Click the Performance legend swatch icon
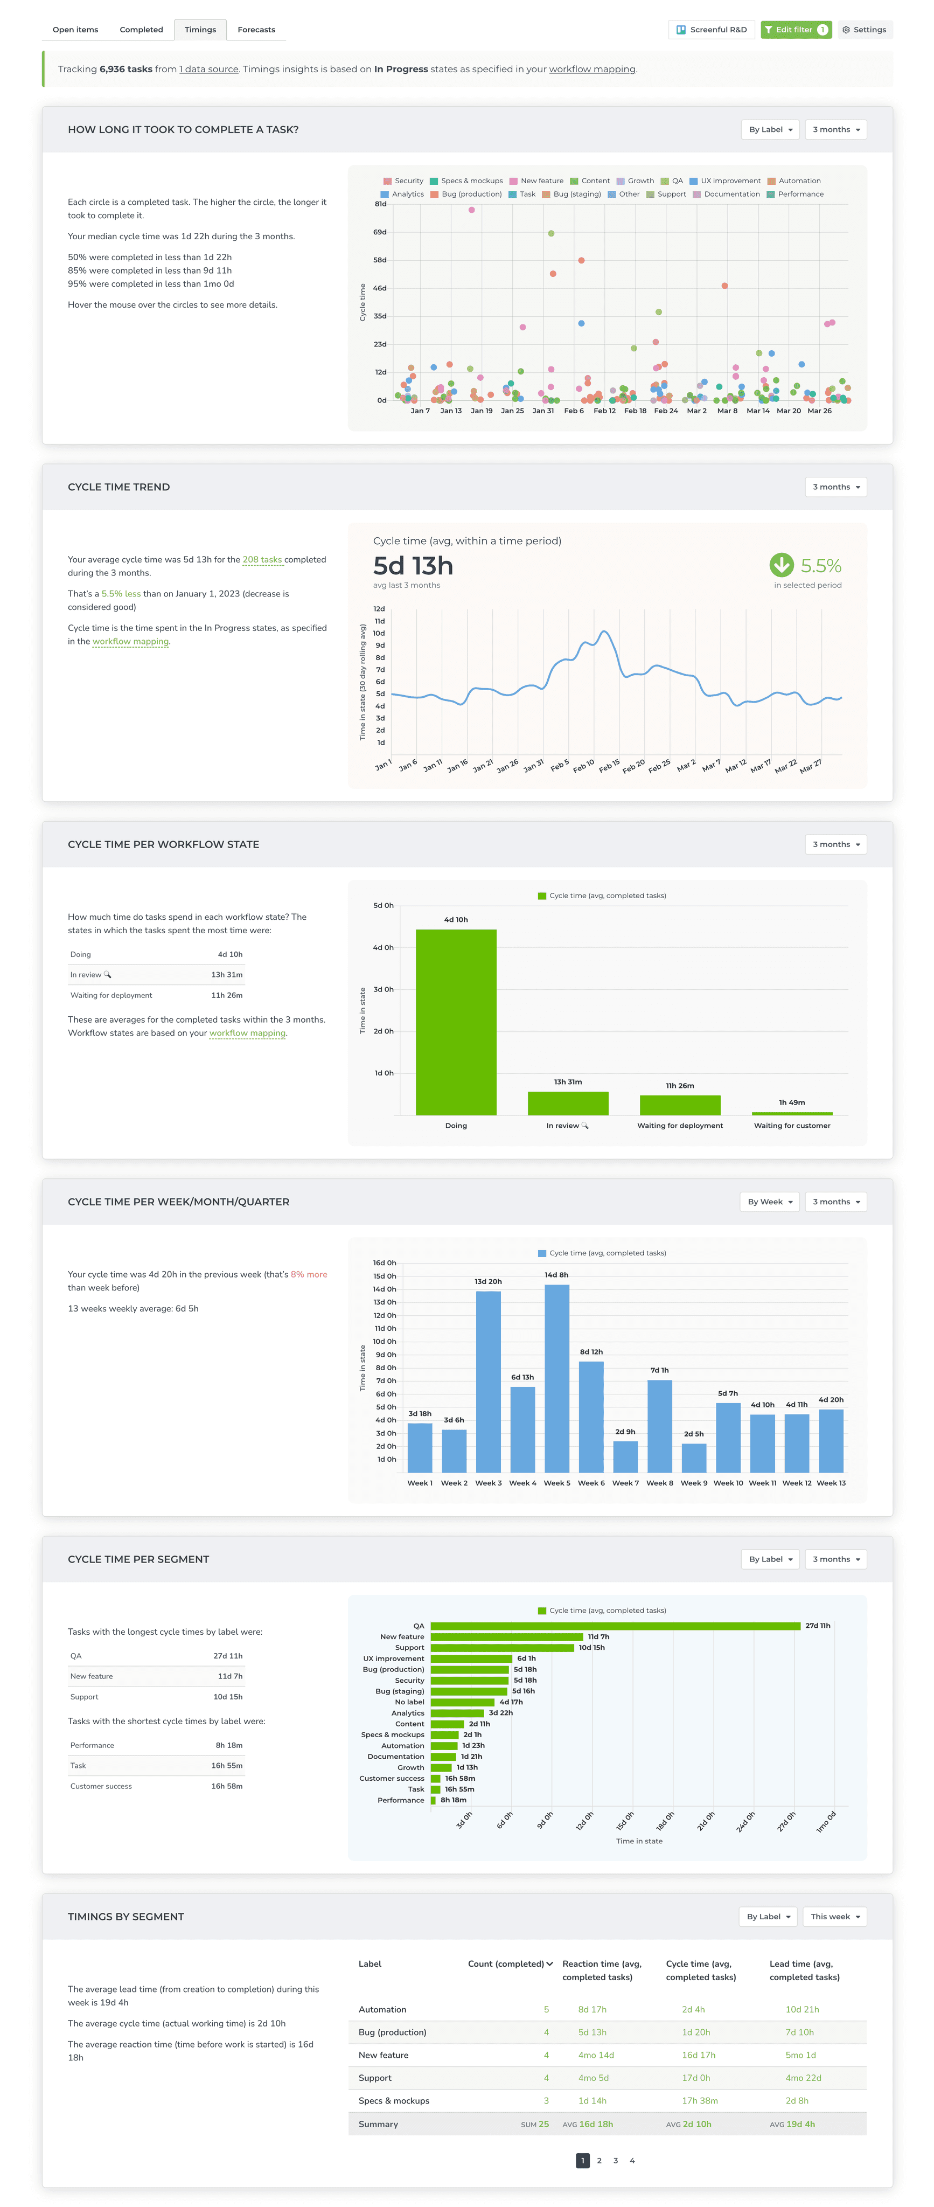Image resolution: width=934 pixels, height=2207 pixels. [x=770, y=195]
